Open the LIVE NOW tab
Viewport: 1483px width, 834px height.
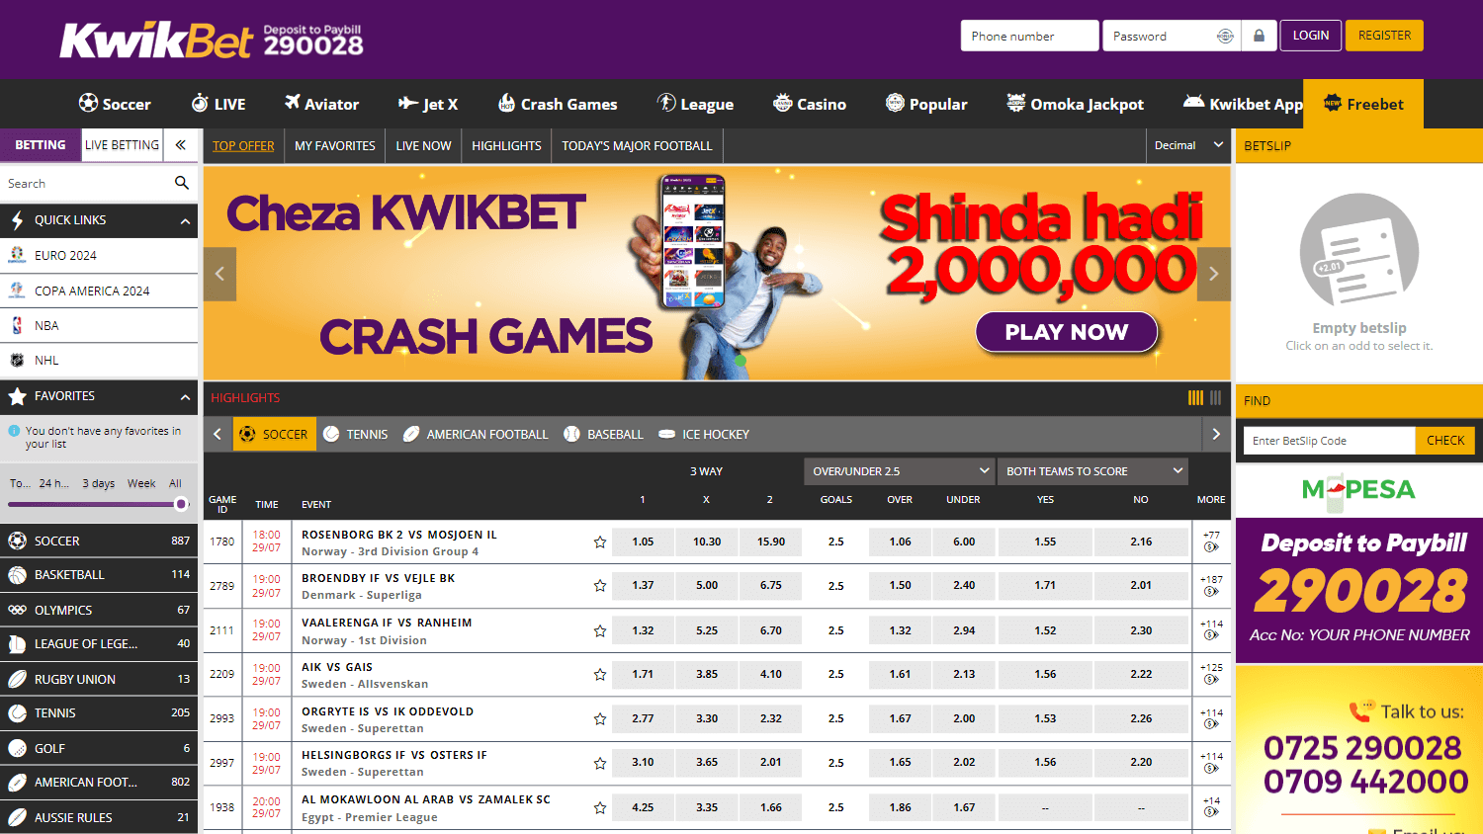pyautogui.click(x=423, y=145)
